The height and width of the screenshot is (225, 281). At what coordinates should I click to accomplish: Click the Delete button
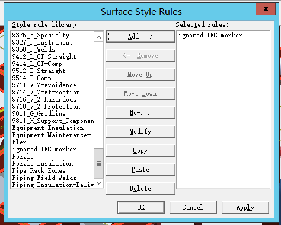[140, 188]
